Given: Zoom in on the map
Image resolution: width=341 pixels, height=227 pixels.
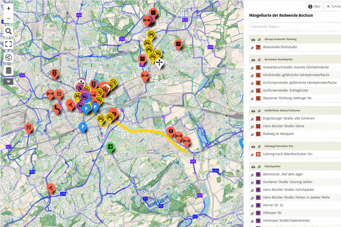Looking at the screenshot, I should point(8,8).
